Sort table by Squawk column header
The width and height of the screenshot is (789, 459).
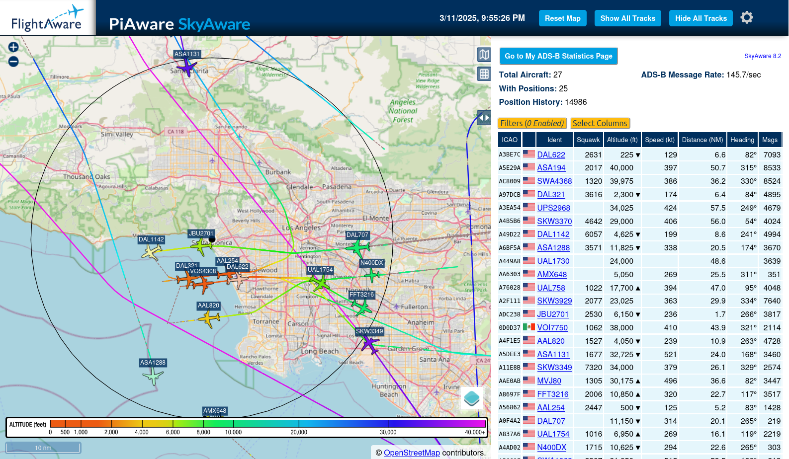tap(588, 140)
